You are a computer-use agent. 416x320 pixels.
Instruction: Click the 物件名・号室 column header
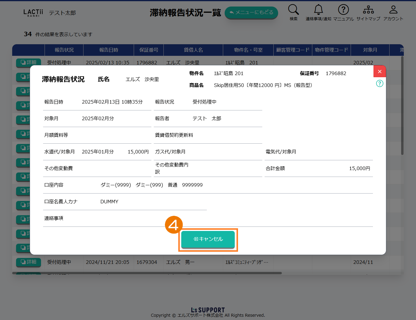tap(248, 50)
